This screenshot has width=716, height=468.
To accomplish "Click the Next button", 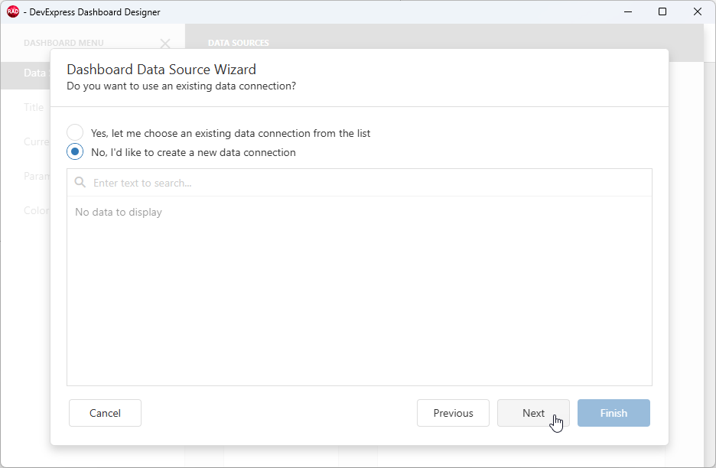I will pyautogui.click(x=533, y=413).
